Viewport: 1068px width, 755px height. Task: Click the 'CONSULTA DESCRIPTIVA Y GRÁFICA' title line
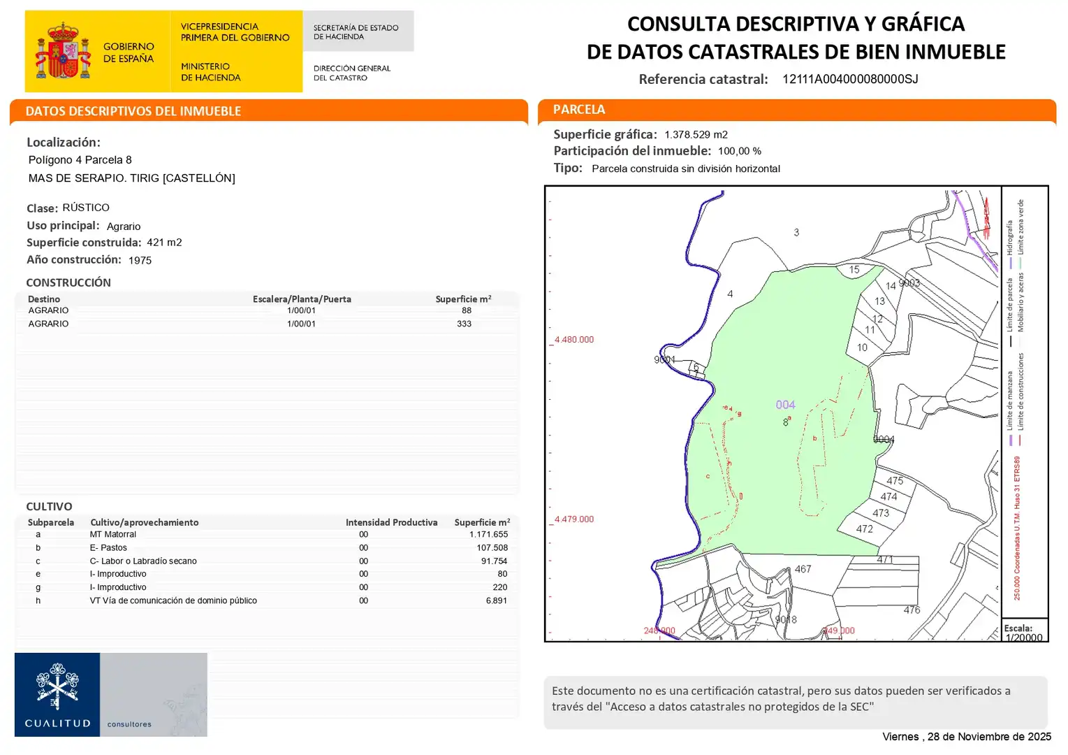[796, 24]
